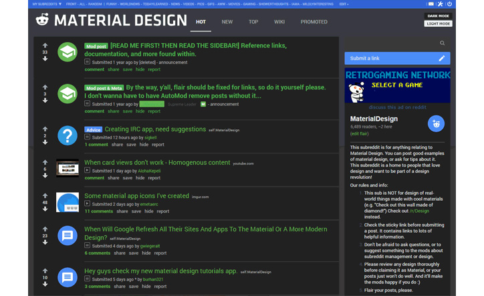Expand self-text of flair should be fixed post
This screenshot has width=484, height=296.
88,104
